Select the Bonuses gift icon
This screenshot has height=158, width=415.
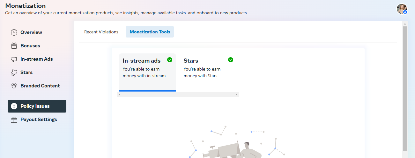coord(14,46)
